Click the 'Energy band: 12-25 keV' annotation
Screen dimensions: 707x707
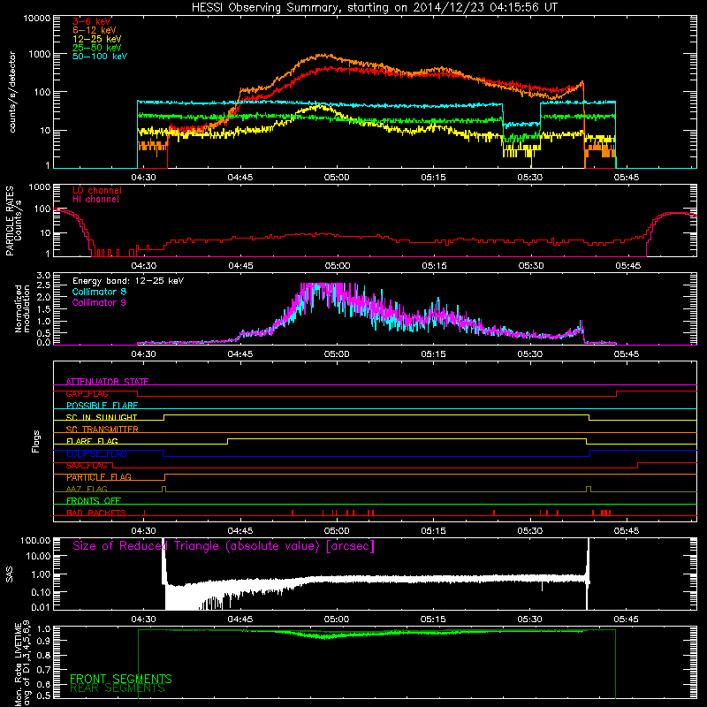pyautogui.click(x=128, y=281)
